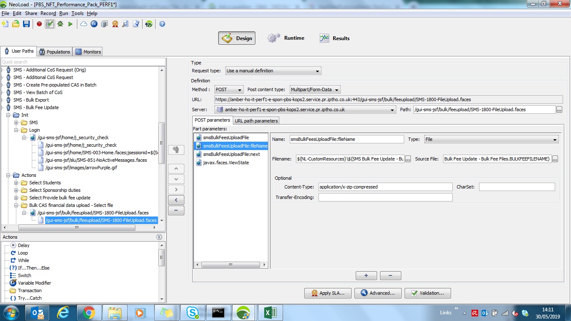The width and height of the screenshot is (571, 321).
Task: Click the fx variables toolbar icon
Action: click(94, 24)
